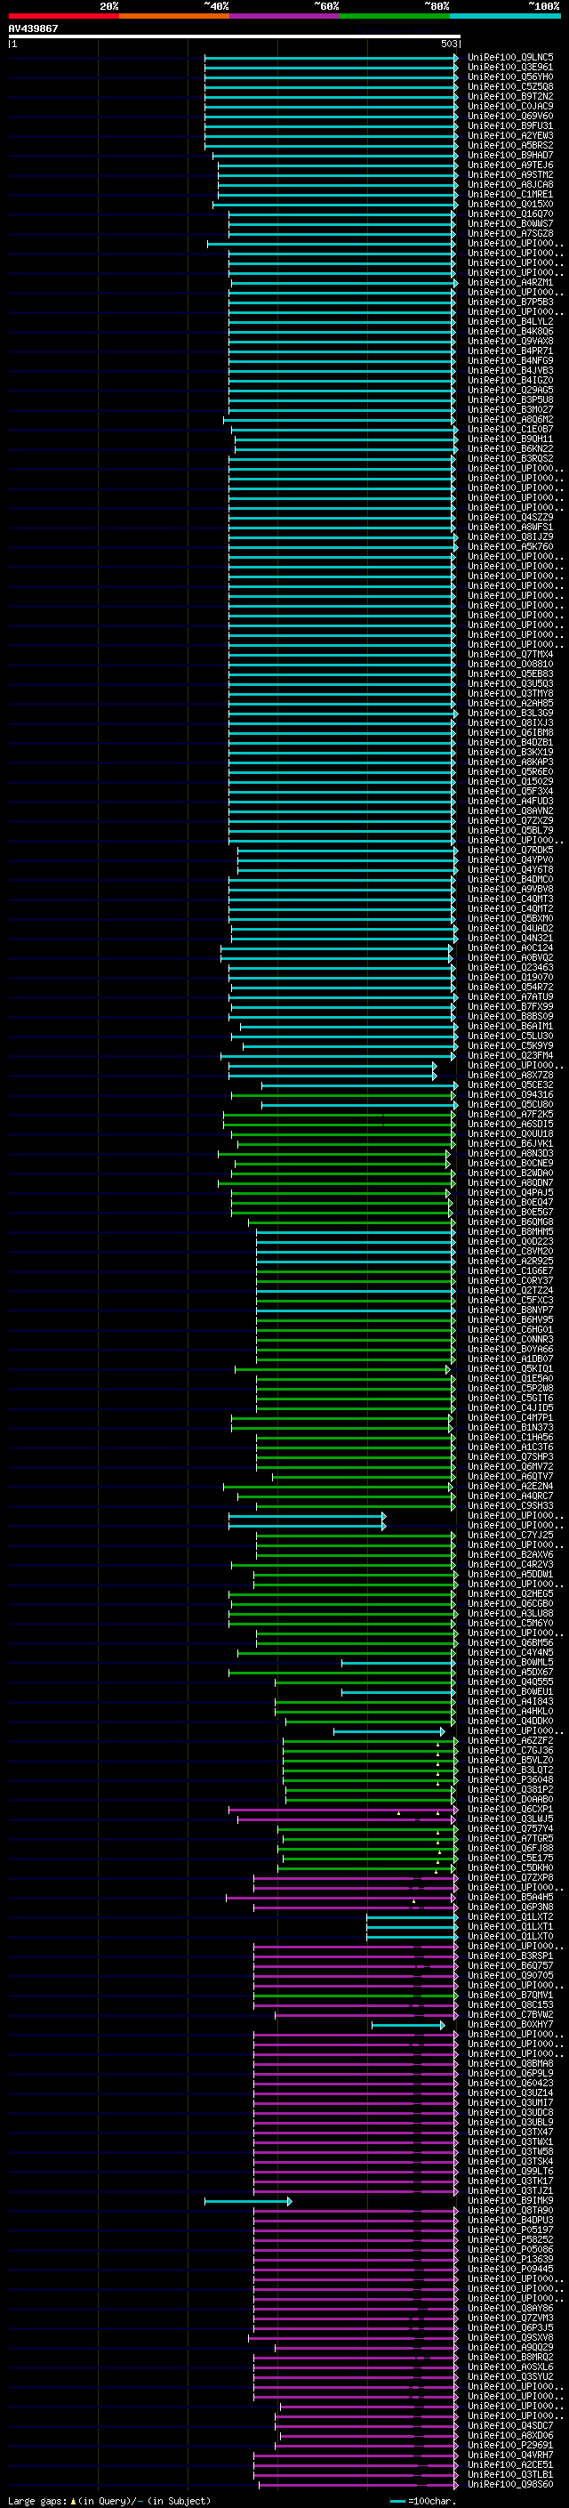
Task: Select the UniRef100_A7SGZ8 label
Action: point(510,234)
